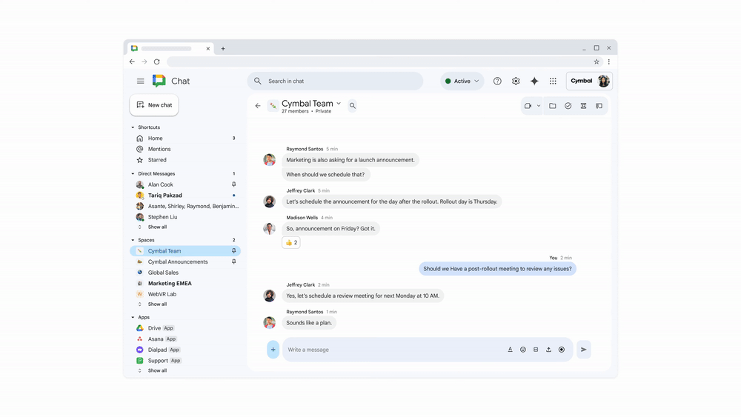The image size is (741, 417).
Task: Start a video meeting with camera icon
Action: 528,106
